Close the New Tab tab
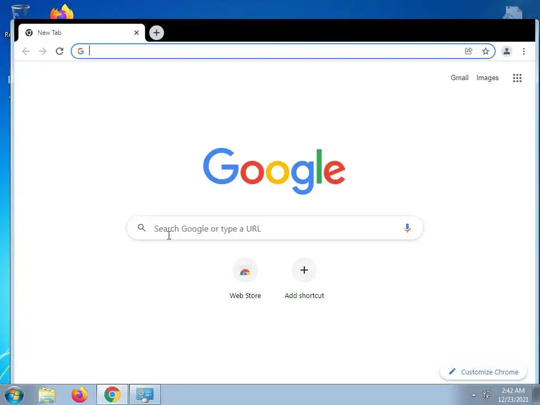Viewport: 540px width, 405px height. coord(137,33)
